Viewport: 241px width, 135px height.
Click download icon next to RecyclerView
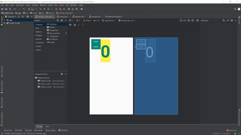pos(66,33)
